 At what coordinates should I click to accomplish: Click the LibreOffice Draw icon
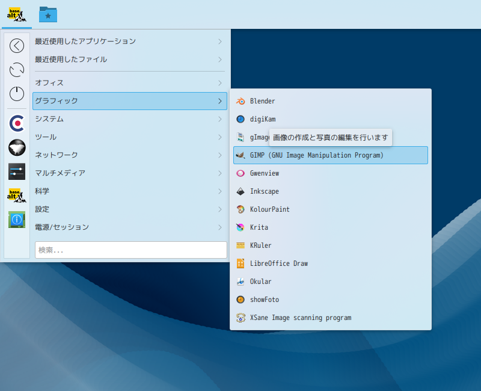pos(240,263)
